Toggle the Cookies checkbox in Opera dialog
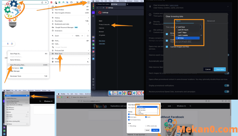Screen dimensions: 238x136 pyautogui.click(x=167, y=40)
